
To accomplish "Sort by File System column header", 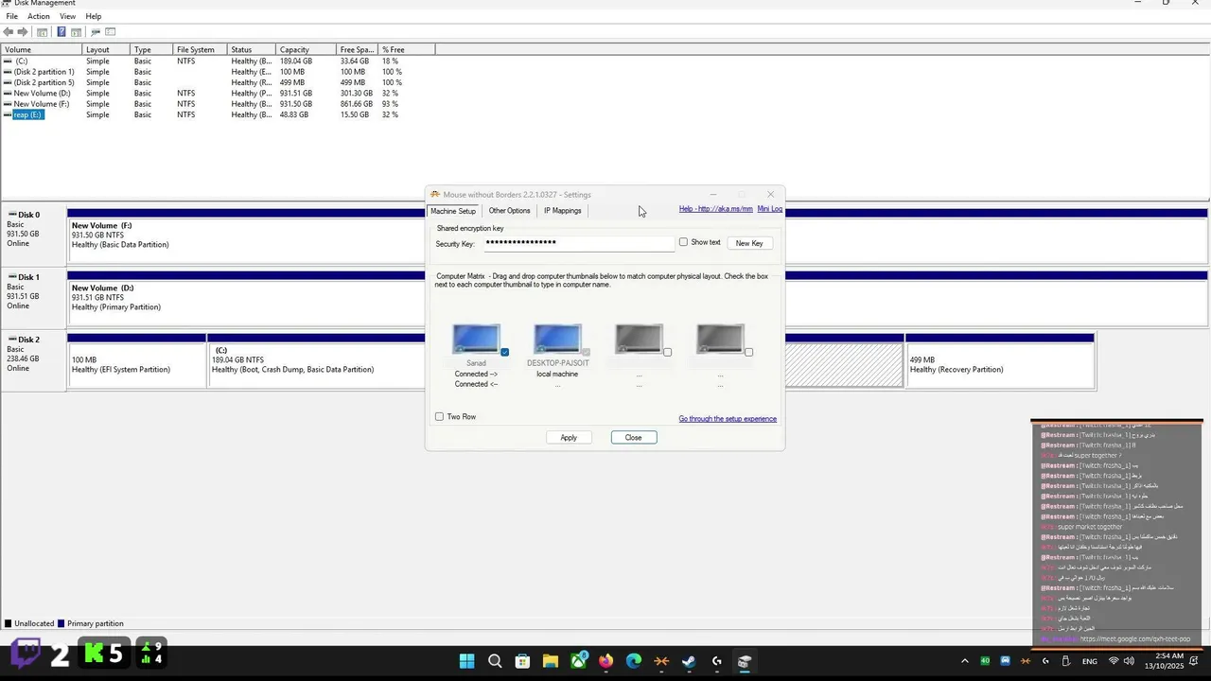I will coord(200,49).
